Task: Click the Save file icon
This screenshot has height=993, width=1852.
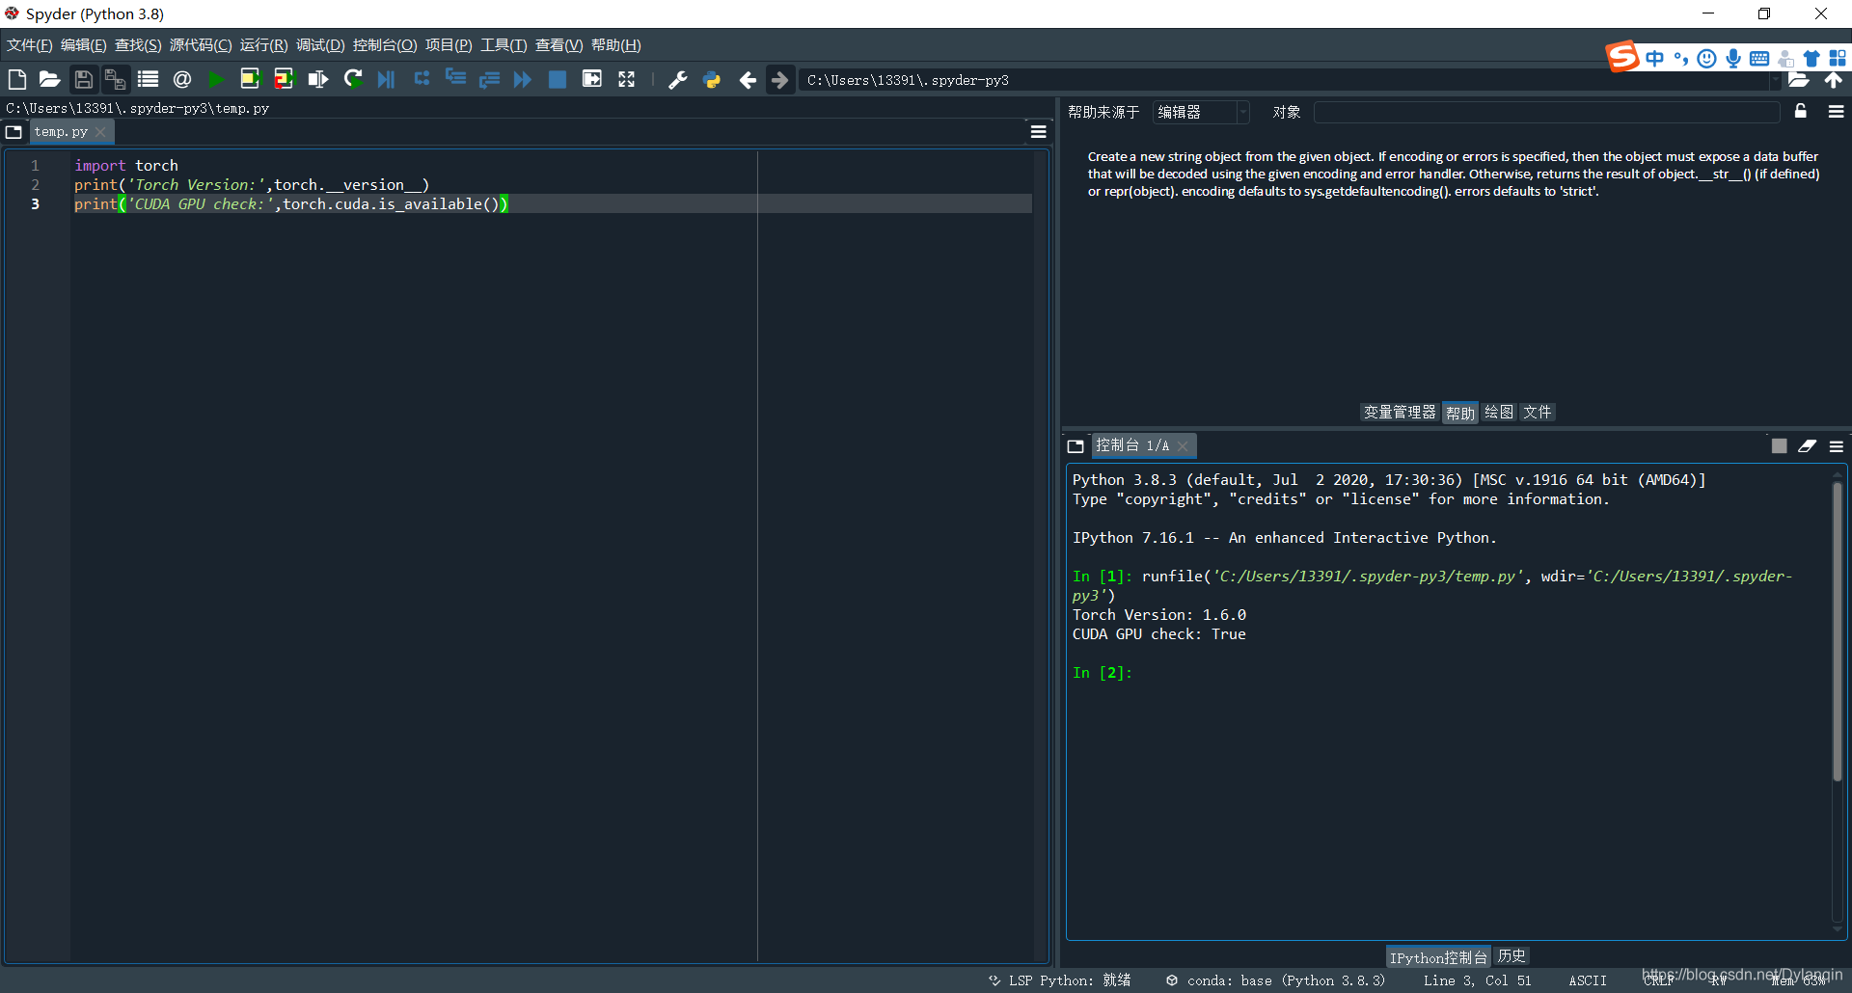Action: pos(84,80)
